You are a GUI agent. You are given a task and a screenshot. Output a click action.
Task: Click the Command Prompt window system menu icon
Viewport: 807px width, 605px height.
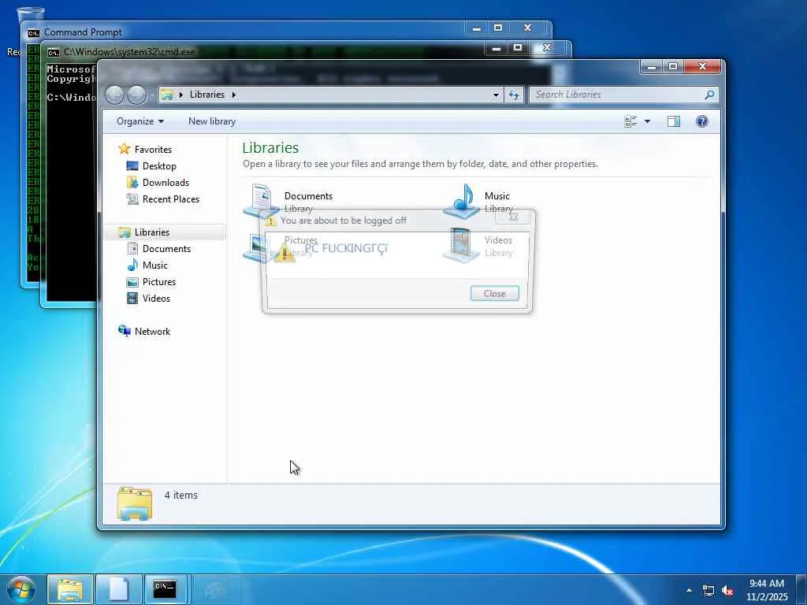pos(33,32)
